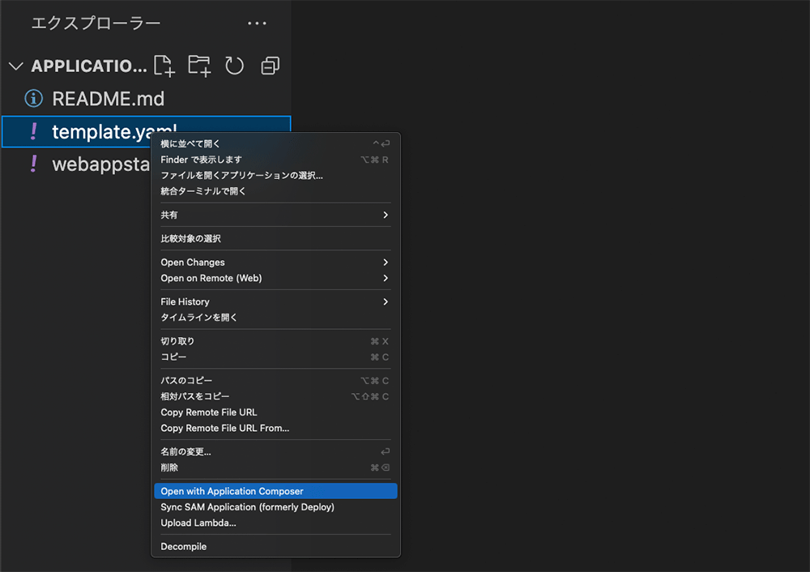This screenshot has height=572, width=810.
Task: Collapse all folders with the collapse icon
Action: [x=271, y=66]
